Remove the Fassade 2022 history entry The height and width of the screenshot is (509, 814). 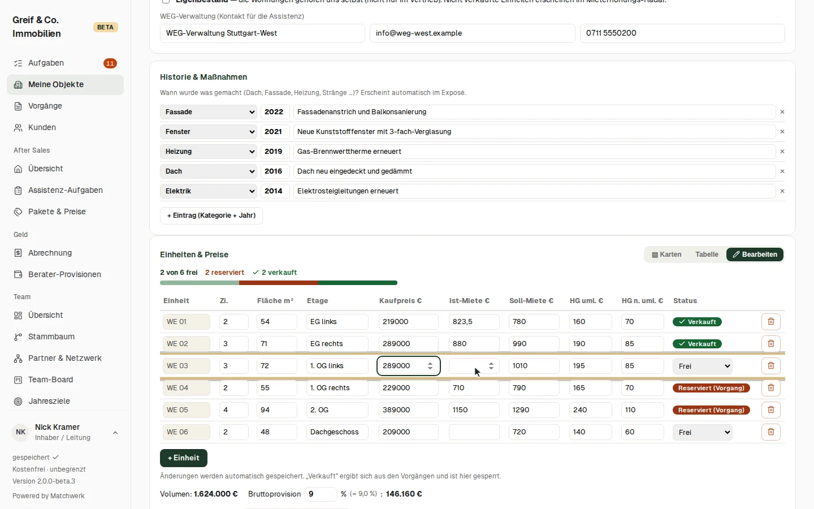(x=782, y=112)
